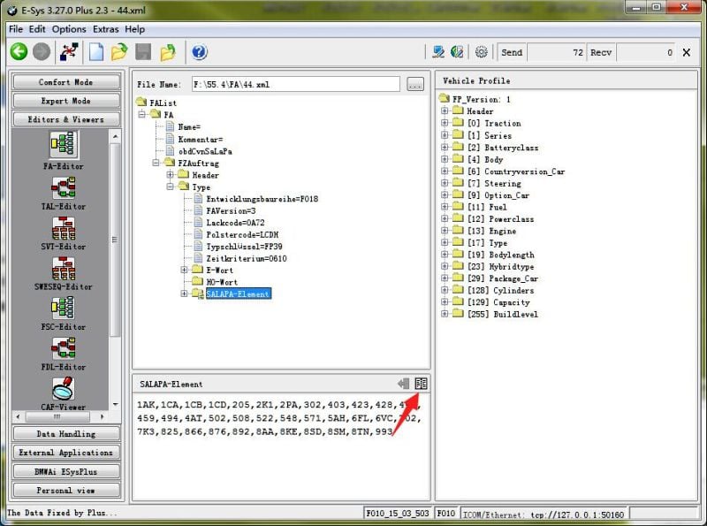Expand the Header node under FZAuftrag
The image size is (707, 526).
pos(170,174)
